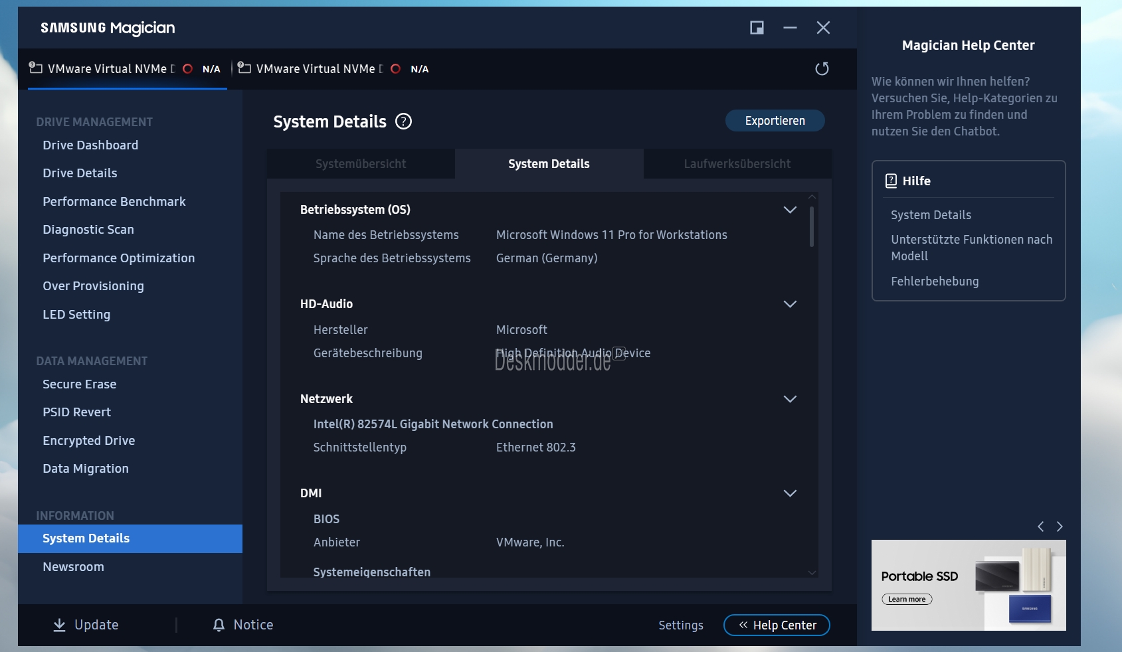The image size is (1122, 652).
Task: Collapse the DMI section chevron
Action: click(790, 493)
